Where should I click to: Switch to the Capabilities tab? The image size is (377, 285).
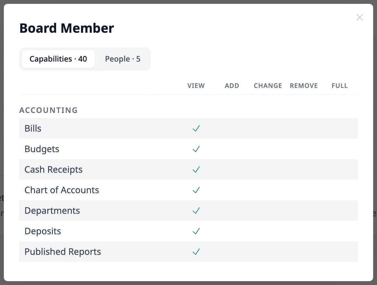(x=58, y=59)
